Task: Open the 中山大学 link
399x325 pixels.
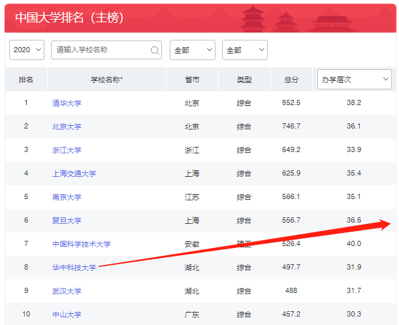Action: [67, 315]
